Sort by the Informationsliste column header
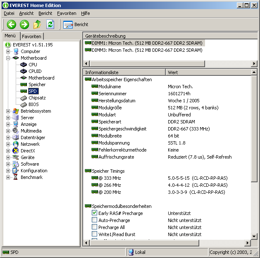The width and height of the screenshot is (260, 258). 124,72
